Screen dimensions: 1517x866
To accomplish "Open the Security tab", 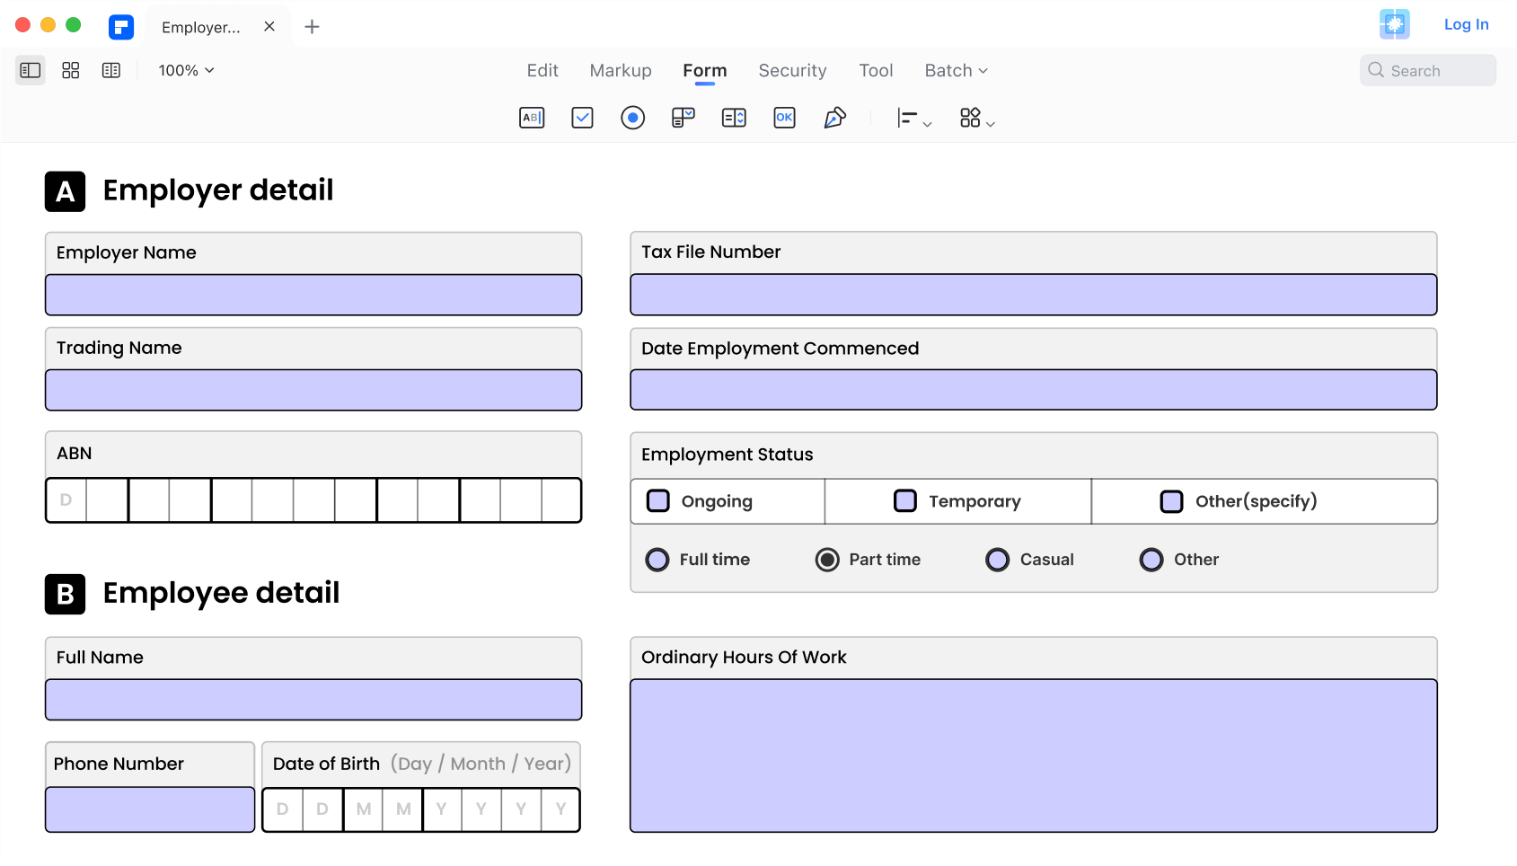I will tap(791, 70).
